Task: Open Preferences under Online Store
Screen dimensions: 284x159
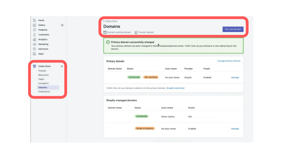Action: (x=44, y=92)
